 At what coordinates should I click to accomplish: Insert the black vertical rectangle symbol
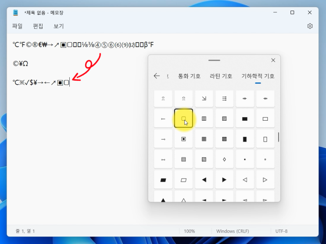point(245,139)
